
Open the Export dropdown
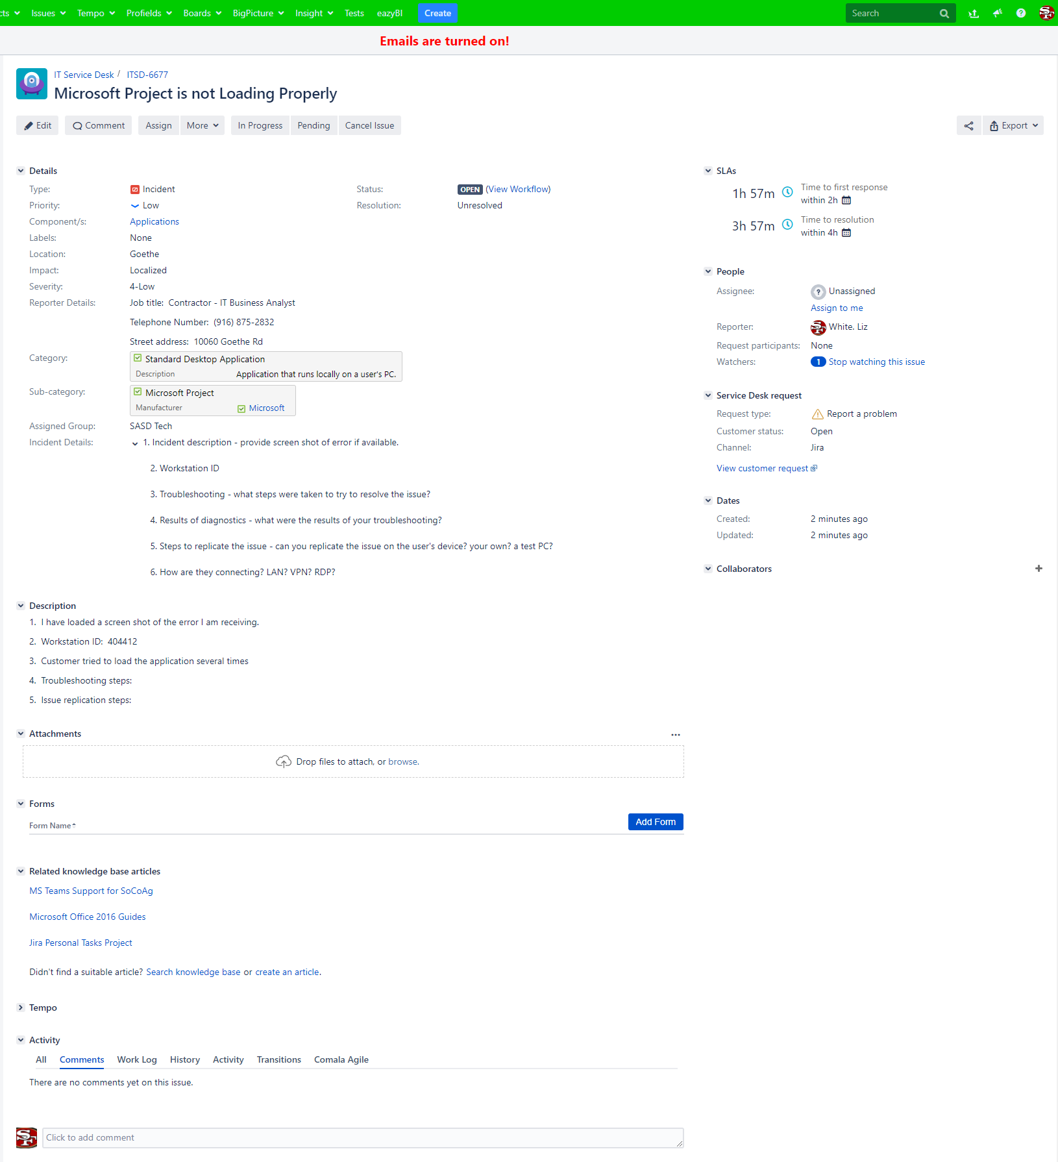[x=1013, y=126]
